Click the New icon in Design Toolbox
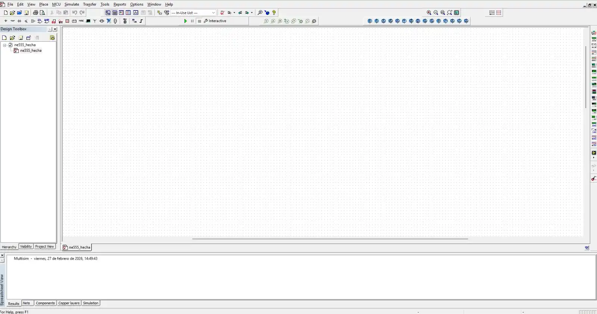This screenshot has height=314, width=597. coord(4,38)
